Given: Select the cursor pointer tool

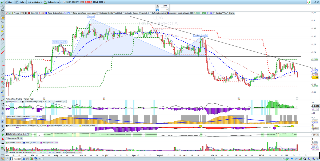Looking at the screenshot, I should (3, 13).
